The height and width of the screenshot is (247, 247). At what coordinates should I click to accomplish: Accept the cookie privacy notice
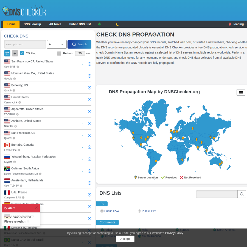point(125,239)
